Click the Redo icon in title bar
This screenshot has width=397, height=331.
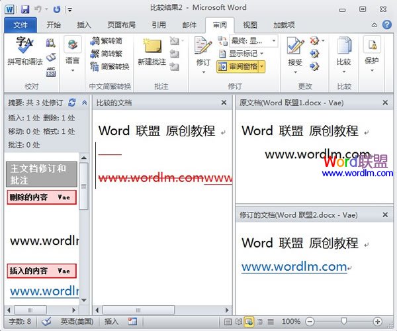click(x=57, y=10)
